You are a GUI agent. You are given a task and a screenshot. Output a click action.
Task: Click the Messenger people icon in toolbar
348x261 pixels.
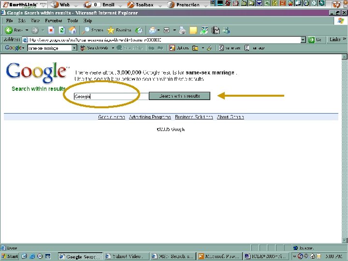tap(226, 30)
